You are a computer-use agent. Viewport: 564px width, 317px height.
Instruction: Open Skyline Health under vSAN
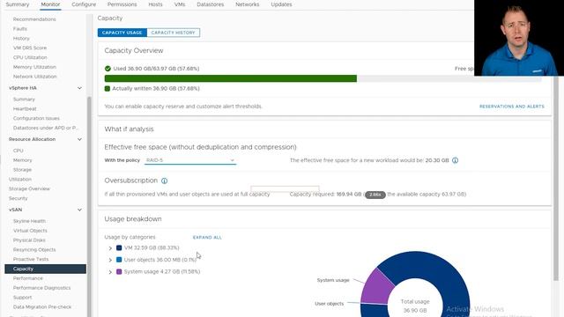tap(29, 221)
